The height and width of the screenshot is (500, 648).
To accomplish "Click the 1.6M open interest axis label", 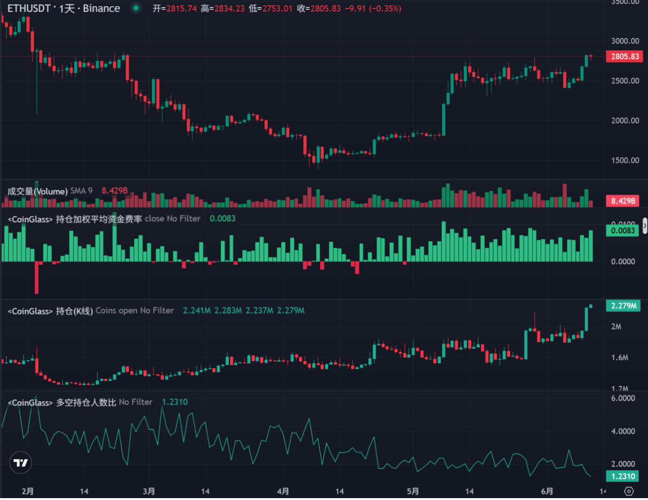I will (619, 358).
